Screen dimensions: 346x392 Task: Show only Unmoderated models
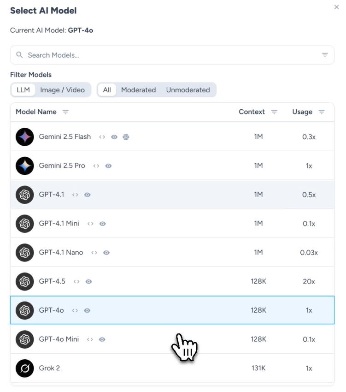(188, 90)
